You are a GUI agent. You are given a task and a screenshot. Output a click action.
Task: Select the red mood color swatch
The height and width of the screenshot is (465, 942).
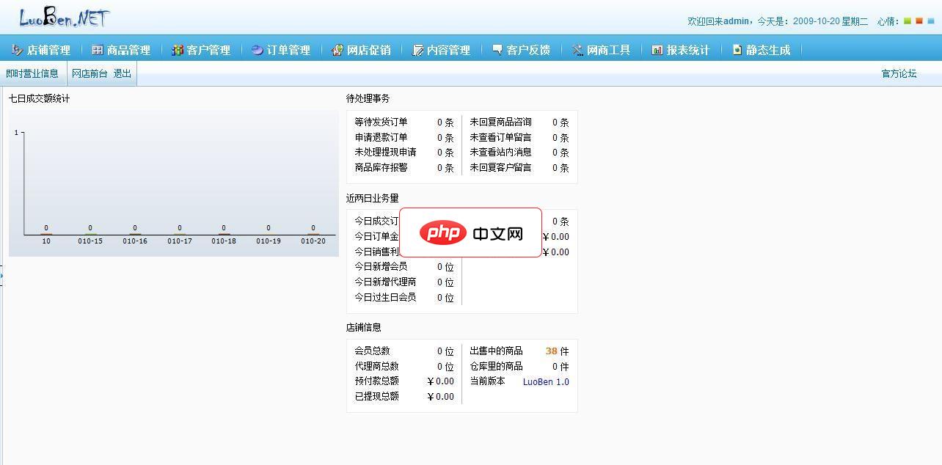[919, 21]
